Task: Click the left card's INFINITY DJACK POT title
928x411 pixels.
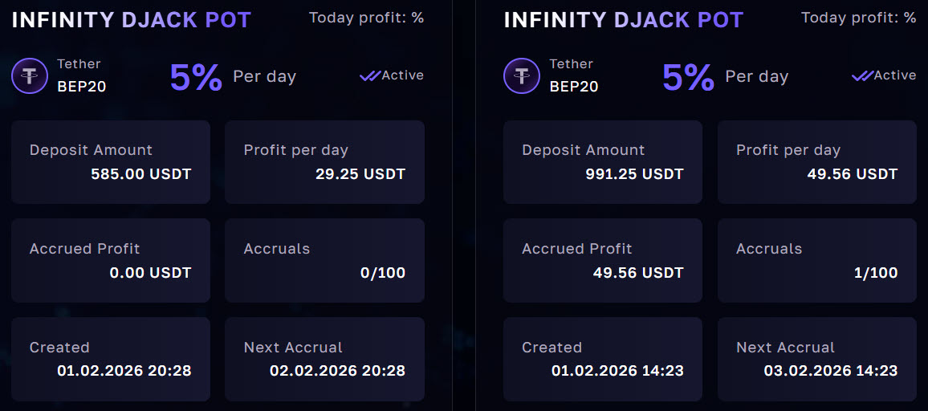Action: click(131, 20)
